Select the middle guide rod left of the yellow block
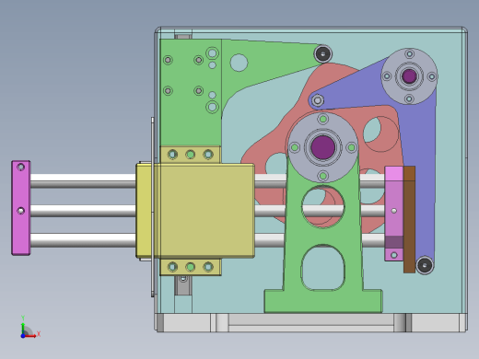The width and height of the screenshot is (479, 359). click(x=83, y=211)
